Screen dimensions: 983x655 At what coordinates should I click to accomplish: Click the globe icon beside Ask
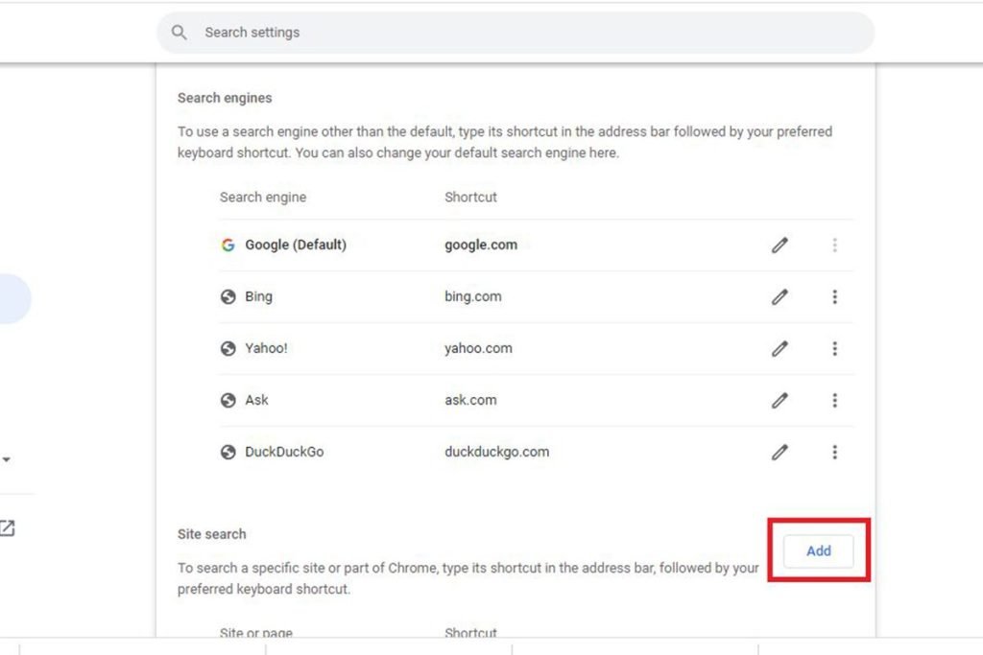[x=228, y=400]
